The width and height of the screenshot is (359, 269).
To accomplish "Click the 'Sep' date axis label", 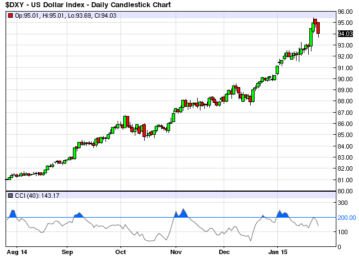I will tap(67, 252).
